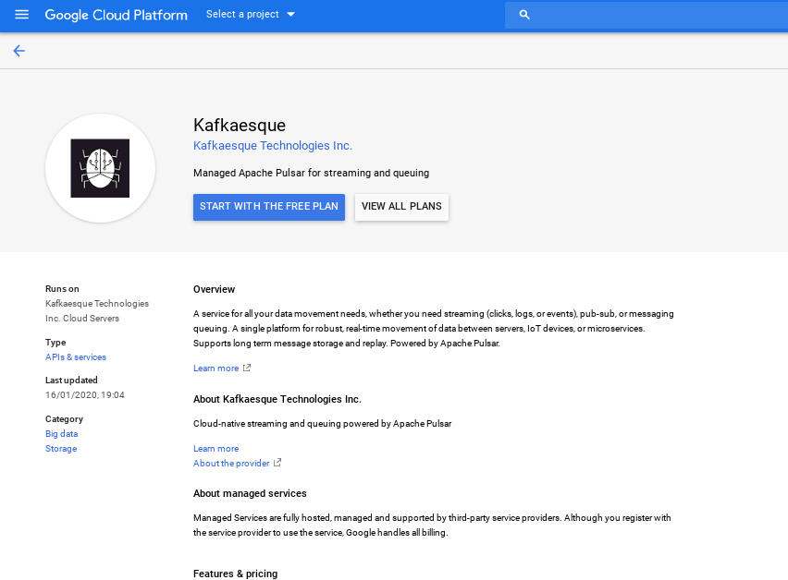Click the Kafkaesque bug logo
This screenshot has height=580, width=788.
[x=100, y=168]
